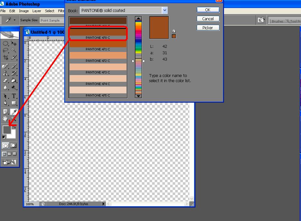Switch to the Brushes palette tab
This screenshot has width=301, height=221.
pyautogui.click(x=277, y=21)
